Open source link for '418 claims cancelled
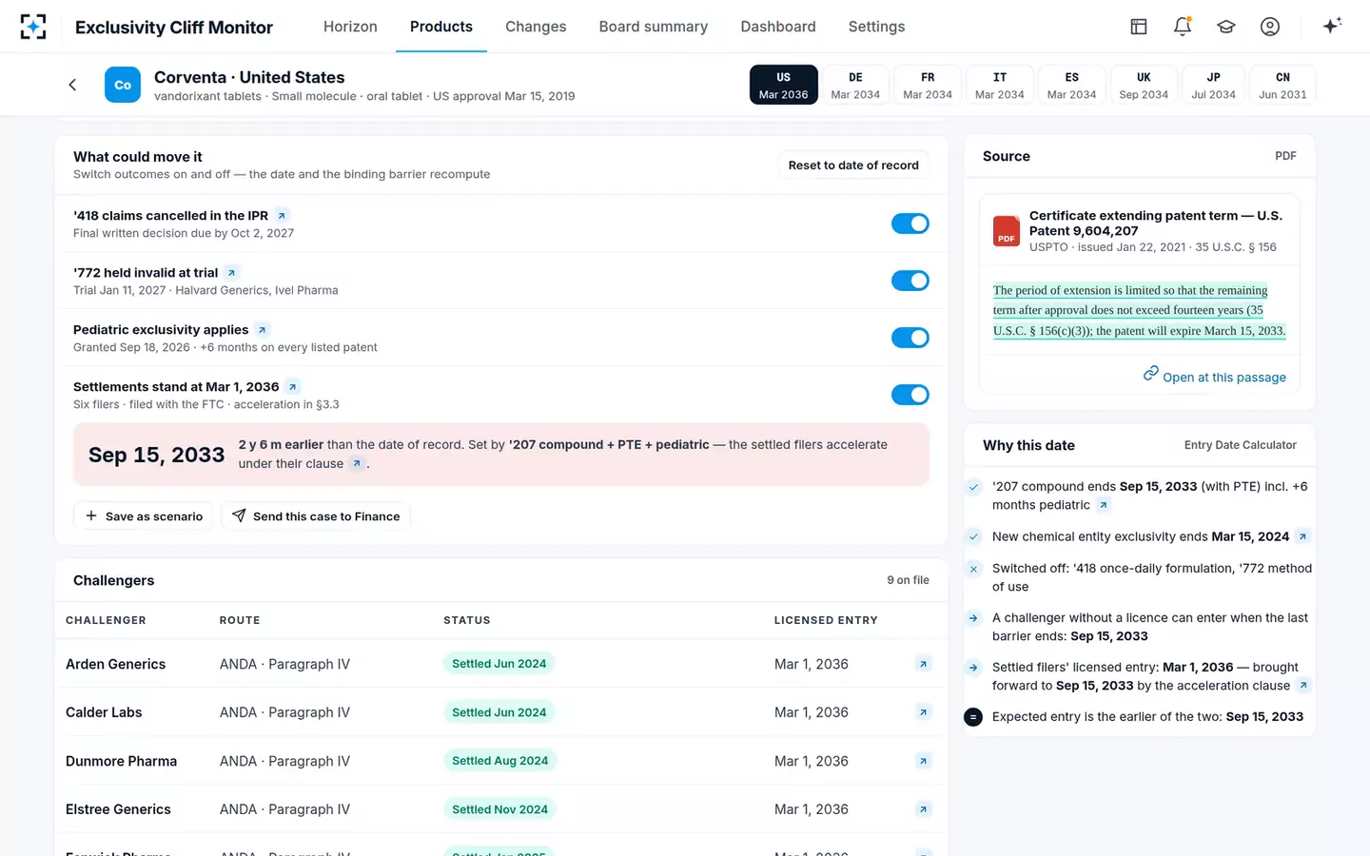 point(282,216)
